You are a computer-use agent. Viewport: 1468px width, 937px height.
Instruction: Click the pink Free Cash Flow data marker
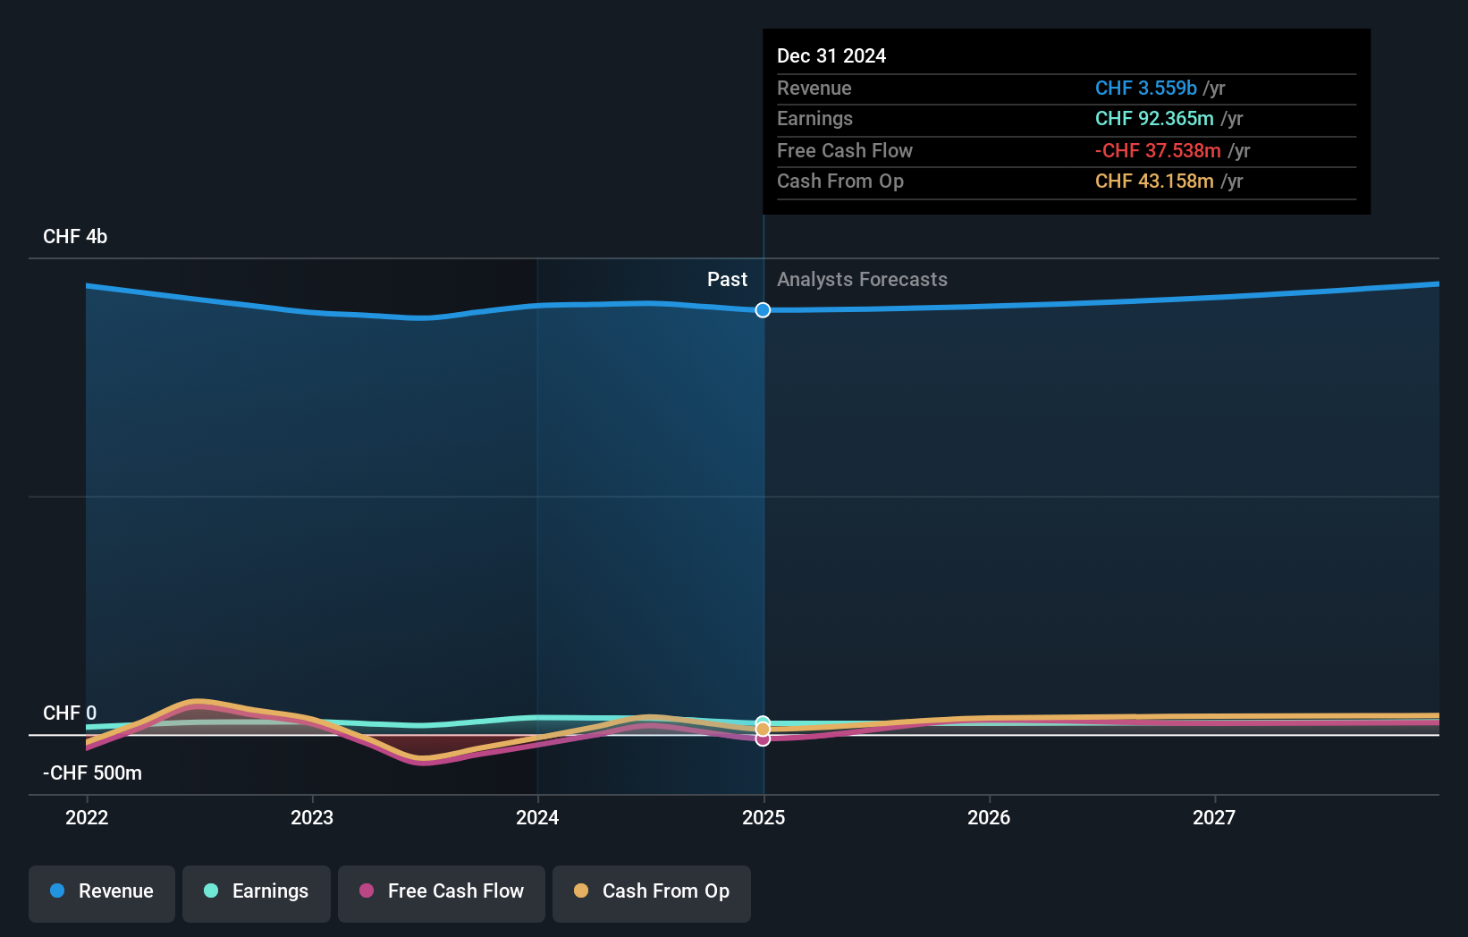[x=763, y=739]
